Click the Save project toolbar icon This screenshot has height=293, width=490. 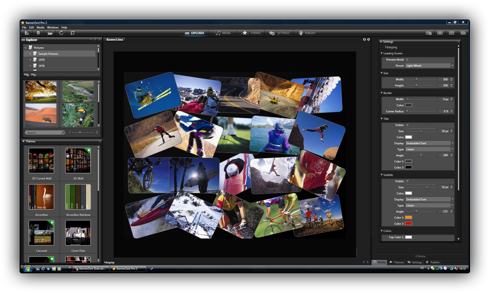[38, 33]
